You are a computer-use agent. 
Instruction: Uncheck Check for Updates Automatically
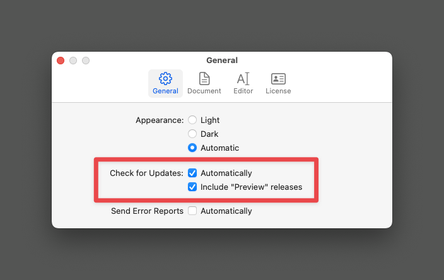[x=192, y=173]
